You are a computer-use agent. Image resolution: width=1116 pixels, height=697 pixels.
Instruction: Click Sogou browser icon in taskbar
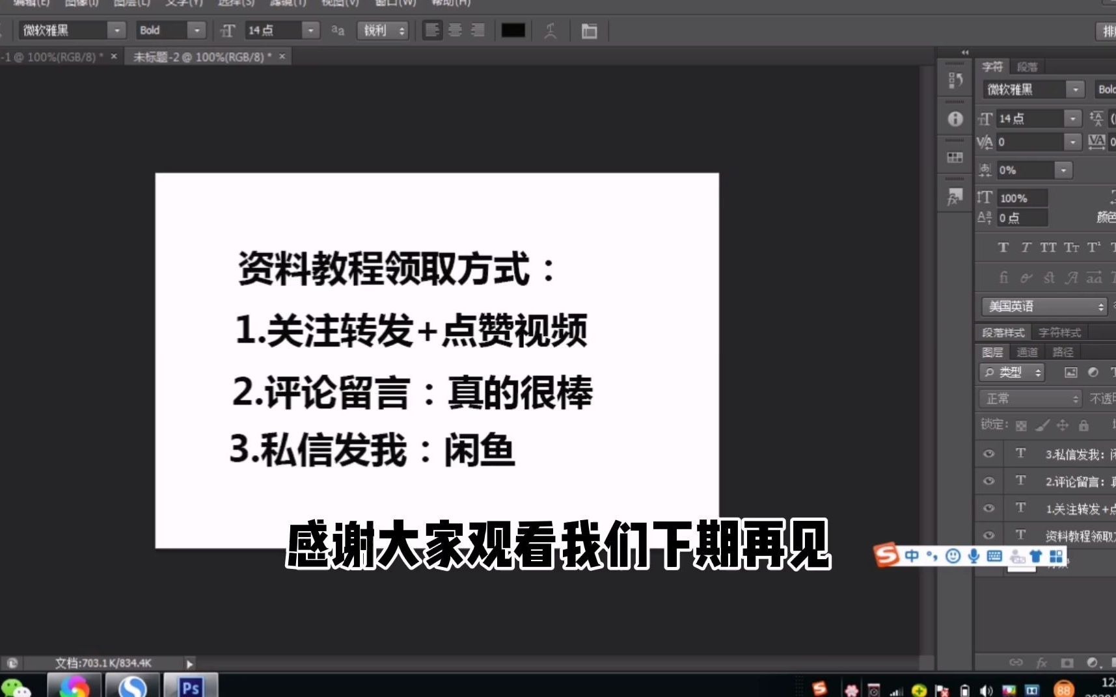pyautogui.click(x=133, y=687)
